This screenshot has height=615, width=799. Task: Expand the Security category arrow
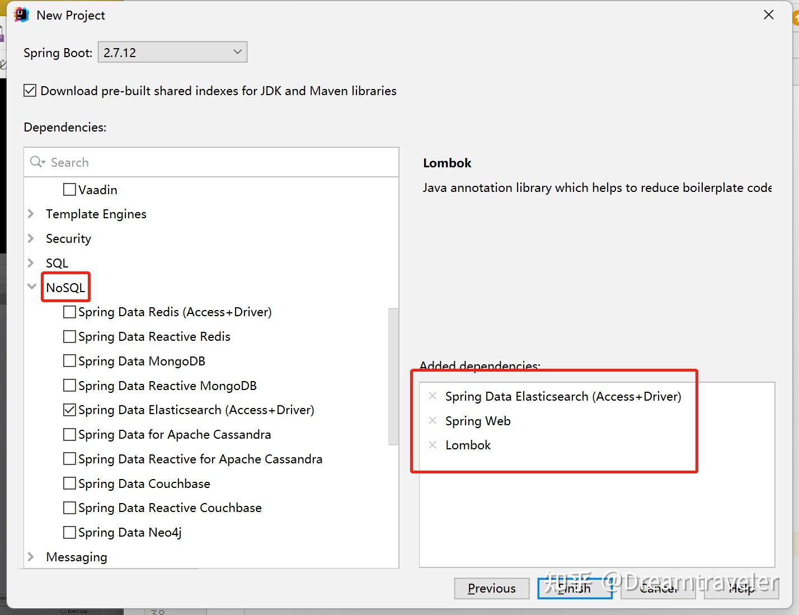(x=31, y=238)
